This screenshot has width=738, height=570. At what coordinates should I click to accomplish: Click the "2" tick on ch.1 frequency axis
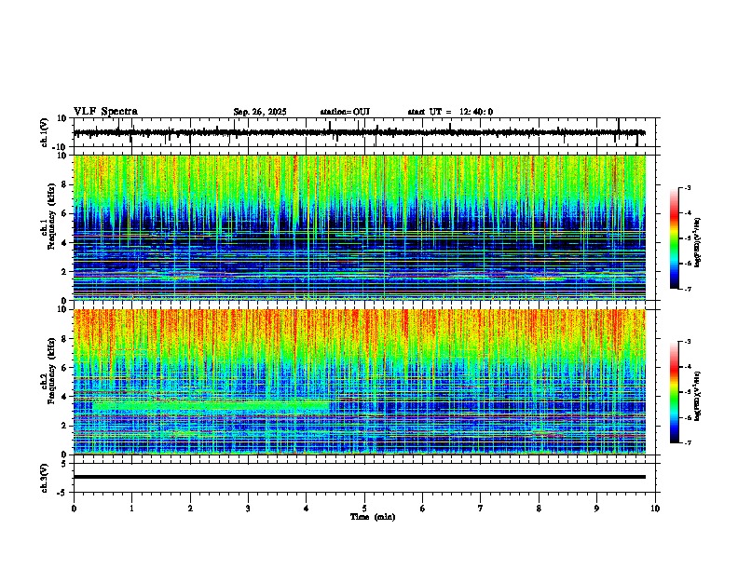65,271
